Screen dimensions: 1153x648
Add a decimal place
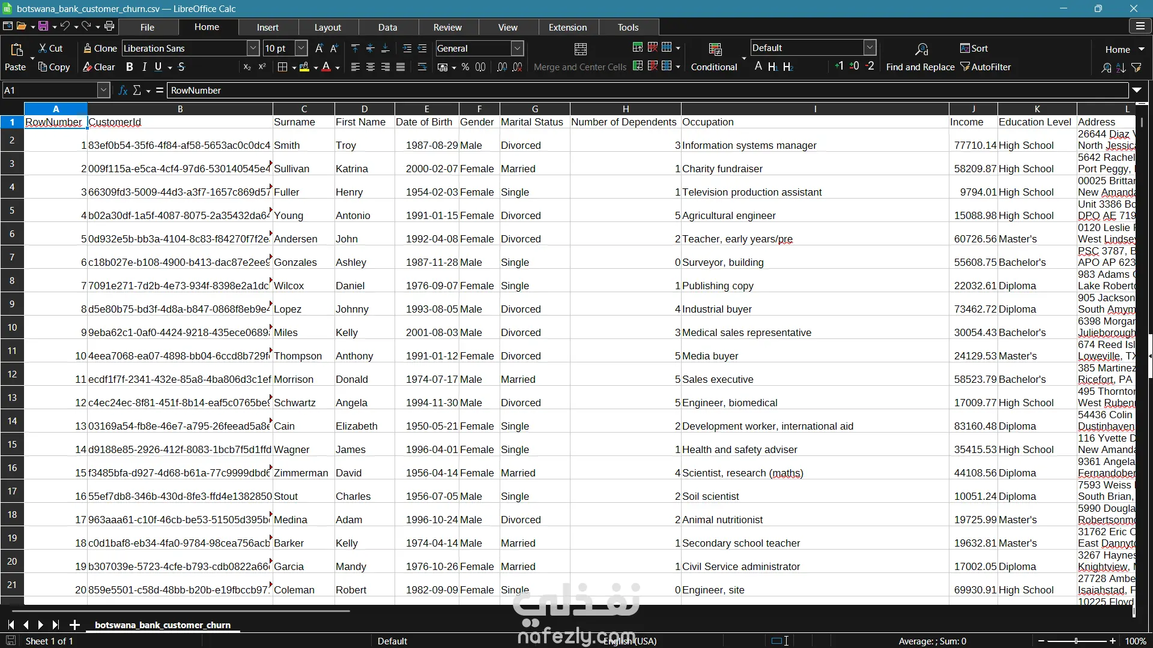click(x=502, y=67)
